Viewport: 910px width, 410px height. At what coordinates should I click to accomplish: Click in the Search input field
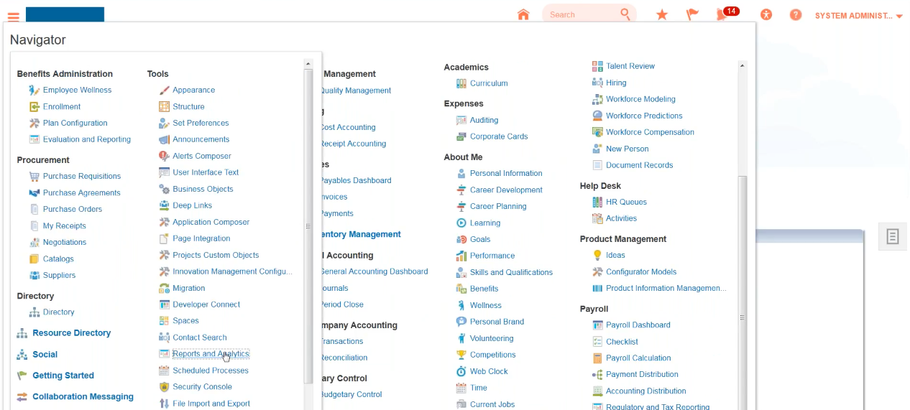pyautogui.click(x=579, y=15)
